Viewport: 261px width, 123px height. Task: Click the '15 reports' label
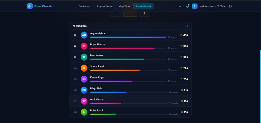tap(173, 48)
